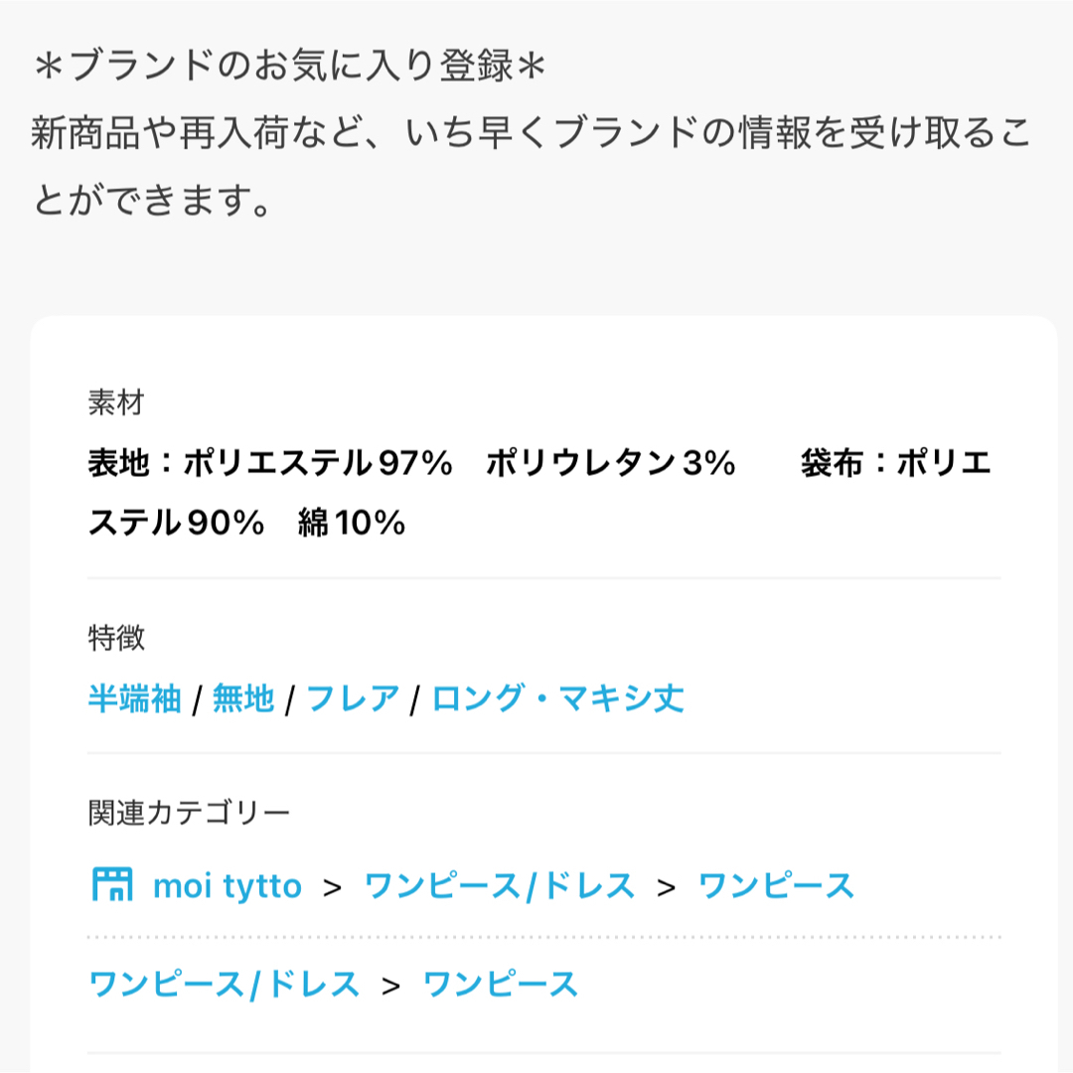Open the ロング・マキシ丈 feature tag
The image size is (1073, 1073).
pos(557,698)
